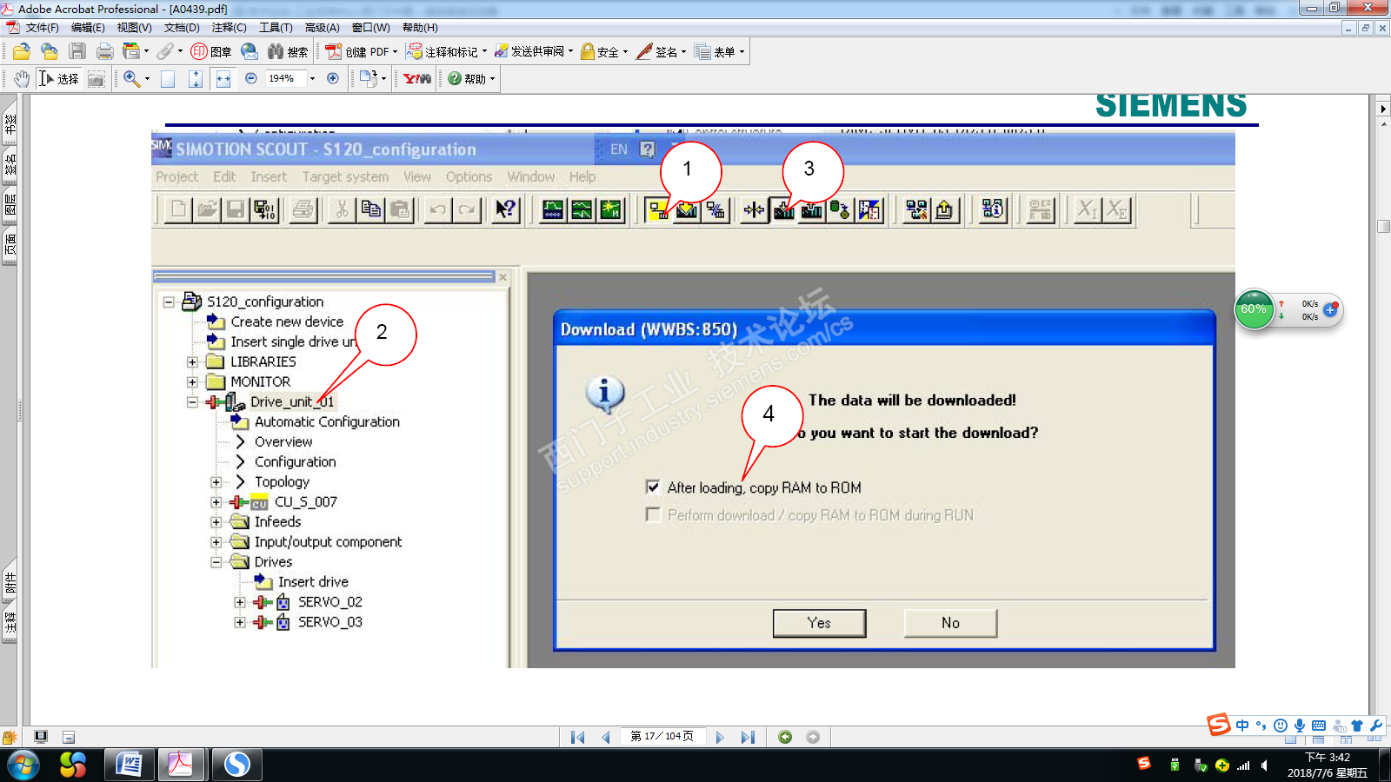Go to the last page
The image size is (1391, 782).
(x=748, y=737)
